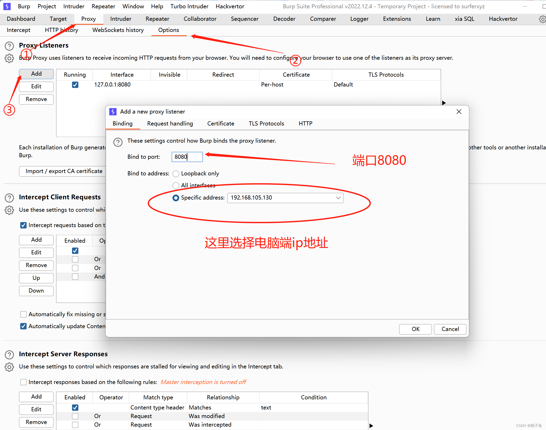Click the Bind to port input field
Image resolution: width=546 pixels, height=430 pixels.
(187, 157)
